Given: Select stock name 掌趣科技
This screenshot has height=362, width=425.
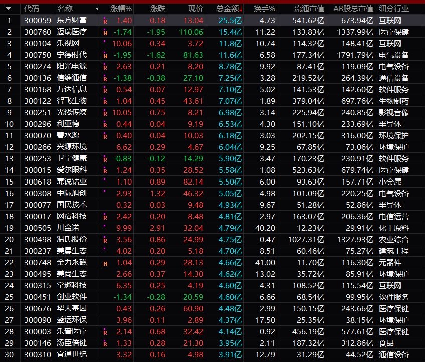Looking at the screenshot, I should 72,285.
